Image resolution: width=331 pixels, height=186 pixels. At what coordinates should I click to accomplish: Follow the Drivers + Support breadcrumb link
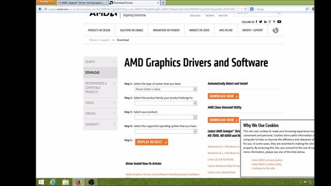pos(99,40)
